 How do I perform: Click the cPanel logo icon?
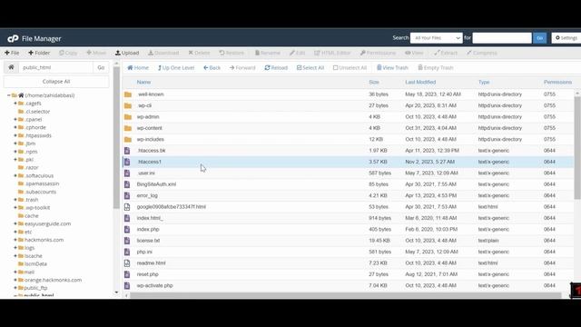tap(13, 38)
